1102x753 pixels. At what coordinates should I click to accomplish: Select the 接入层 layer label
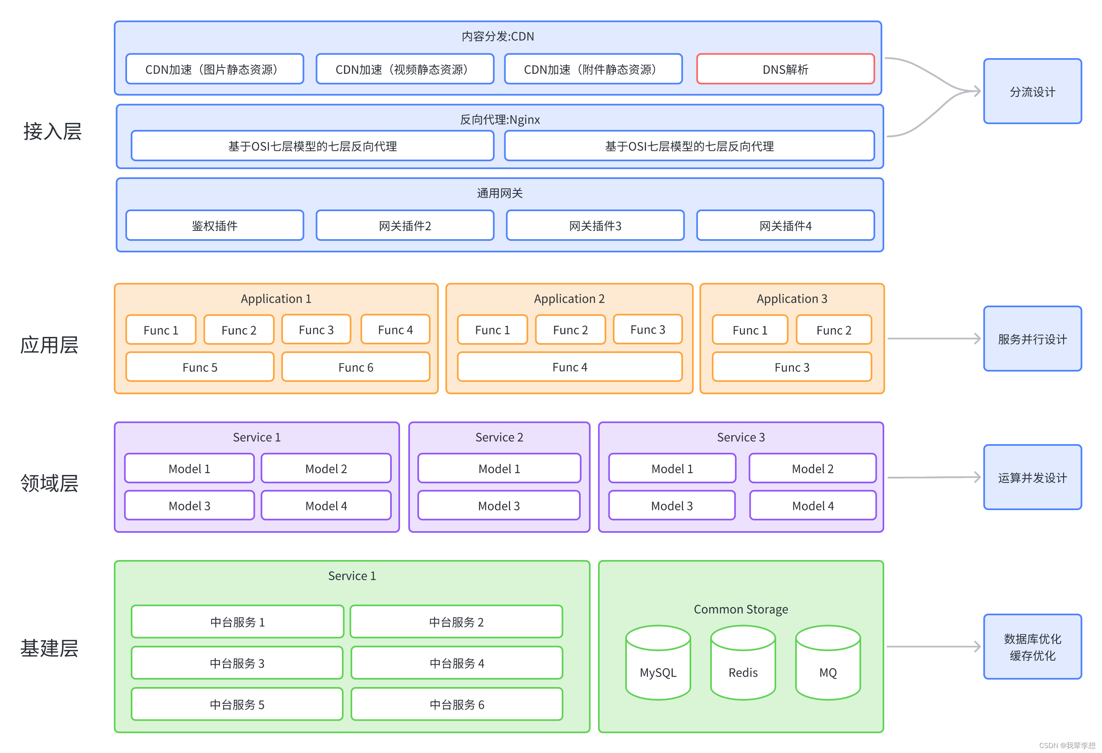pos(52,132)
